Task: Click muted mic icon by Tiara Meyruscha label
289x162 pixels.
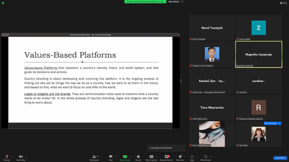Action: point(191,119)
